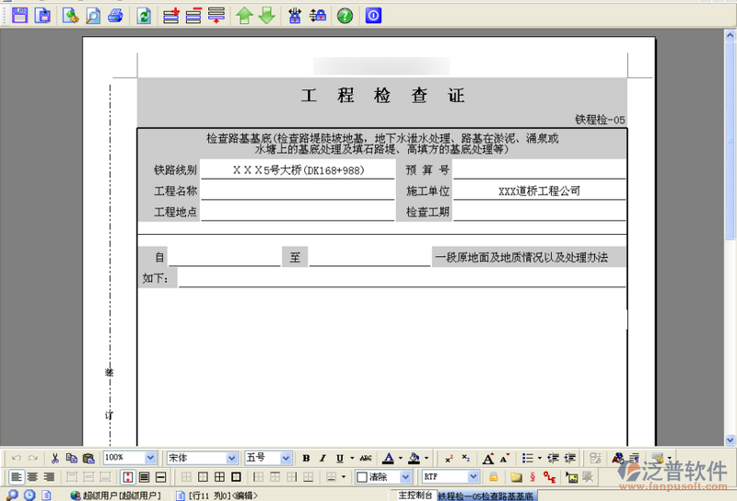
Task: Open the 五号 font size dropdown
Action: [286, 458]
